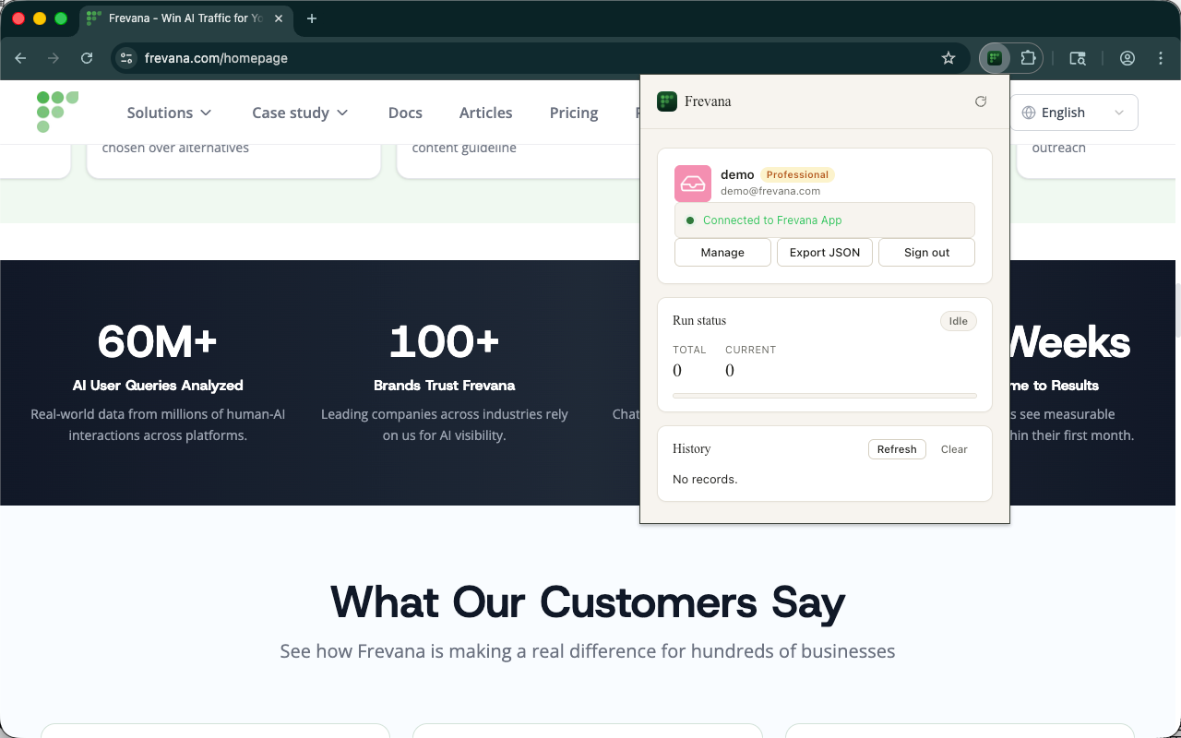
Task: Click the TOTAL count value
Action: pos(677,371)
